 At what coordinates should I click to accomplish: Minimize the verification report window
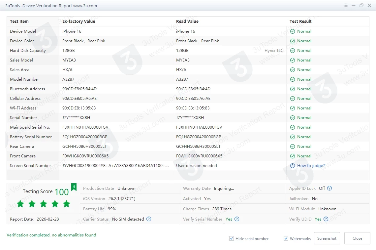point(354,6)
